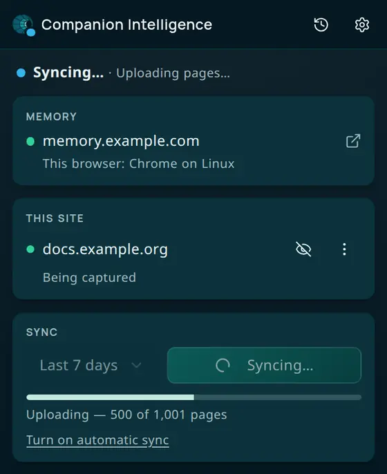Click the SYNC section label
Screen dimensions: 387x474
tap(41, 332)
